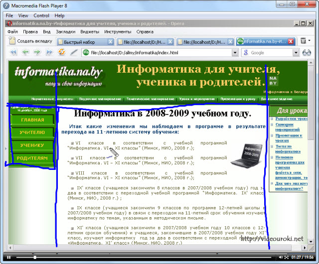The width and height of the screenshot is (319, 264).
Task: Click the РОДИТЕЛЯМ sidebar button
Action: click(32, 158)
